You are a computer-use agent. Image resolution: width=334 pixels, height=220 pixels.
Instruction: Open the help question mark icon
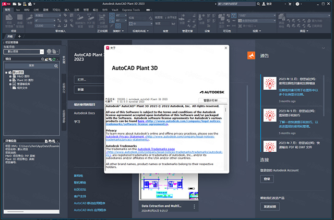pos(297,4)
